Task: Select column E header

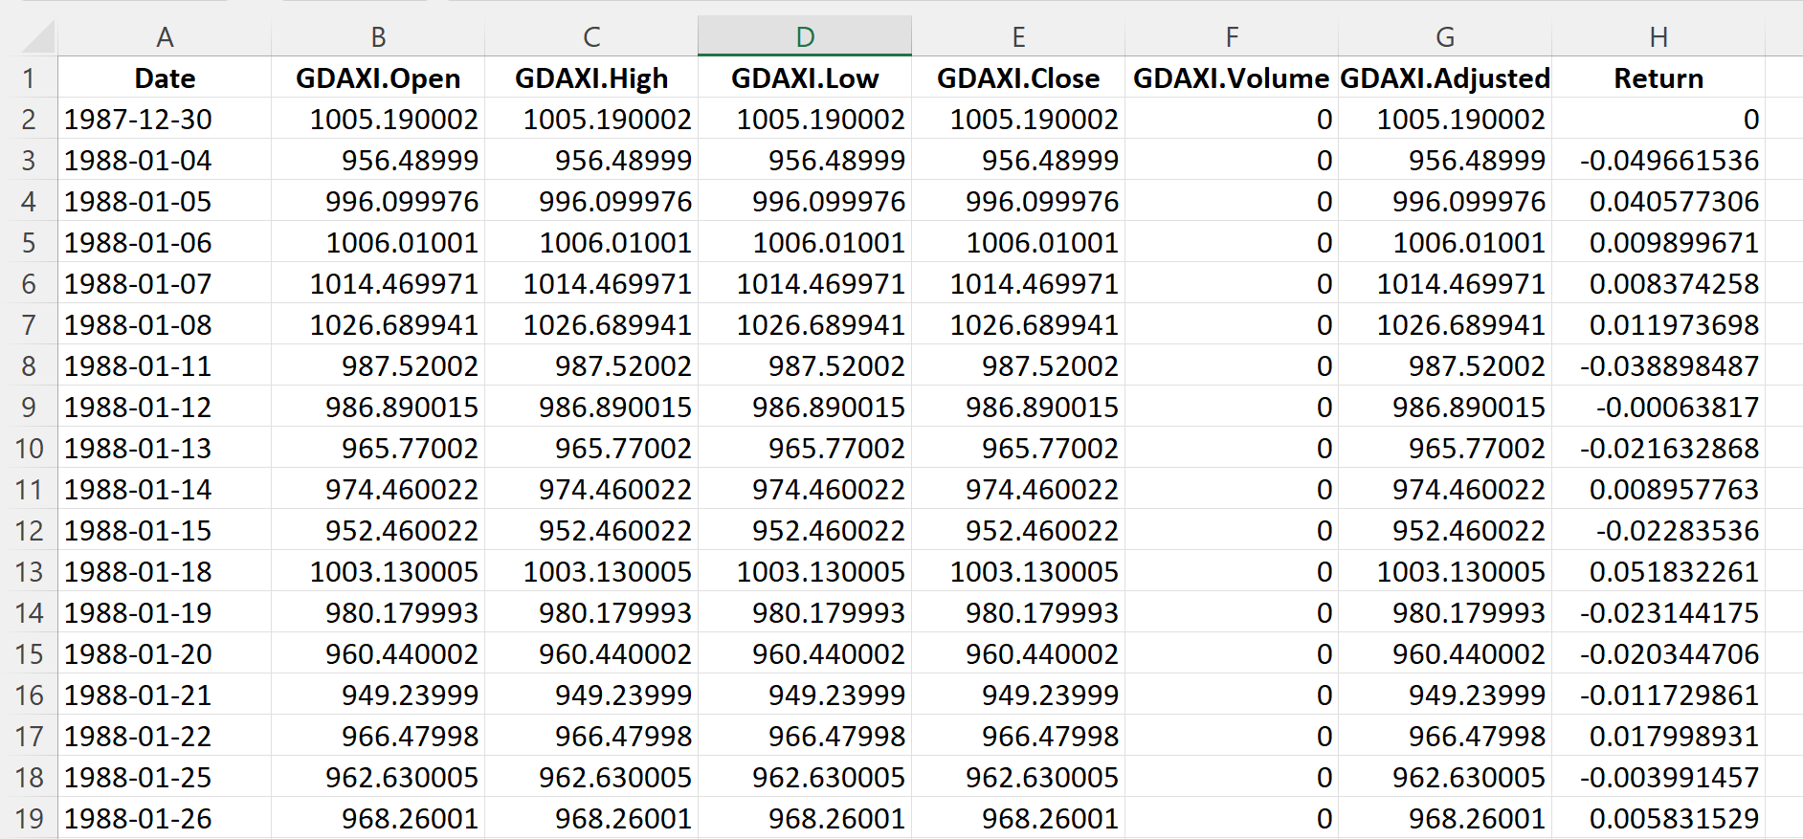Action: point(1018,37)
